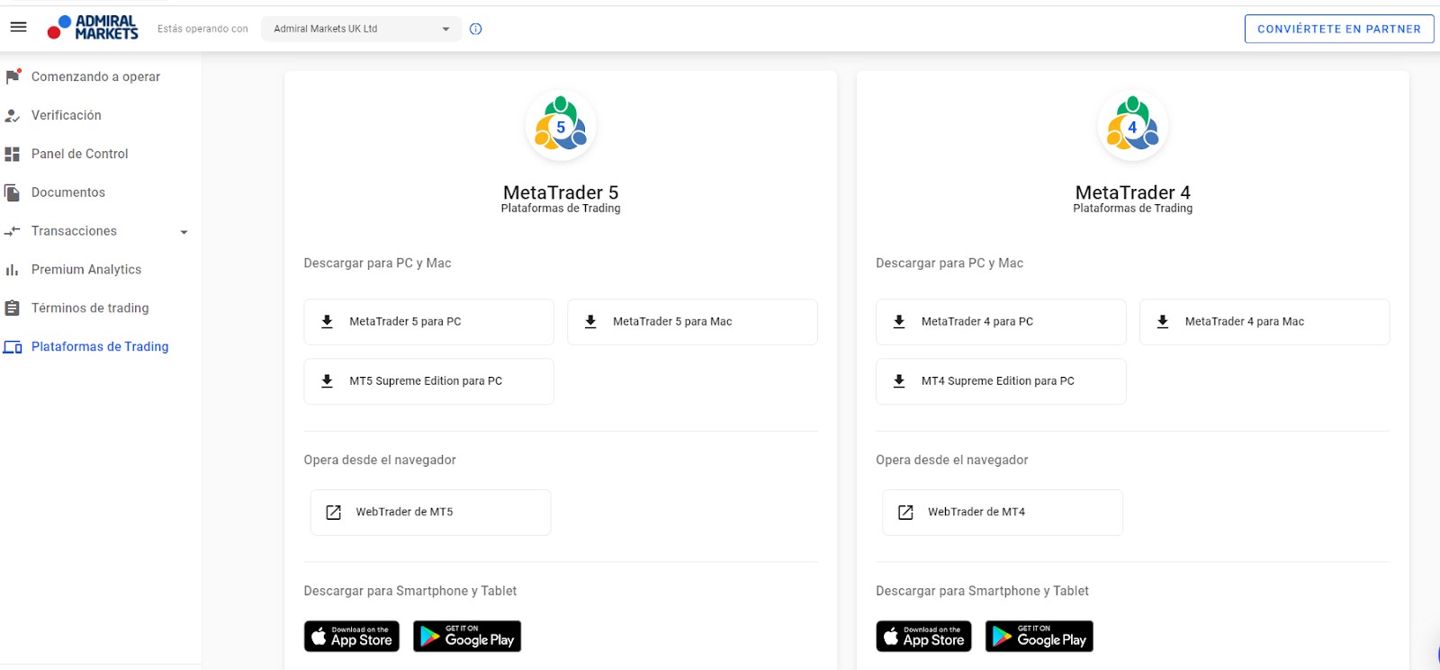Image resolution: width=1440 pixels, height=670 pixels.
Task: Download MT4 from the App Store badge
Action: pos(923,637)
